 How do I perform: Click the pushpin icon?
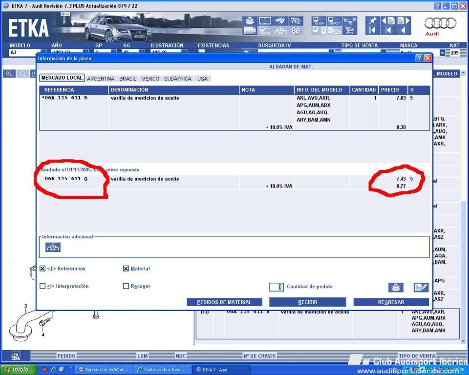point(373,21)
